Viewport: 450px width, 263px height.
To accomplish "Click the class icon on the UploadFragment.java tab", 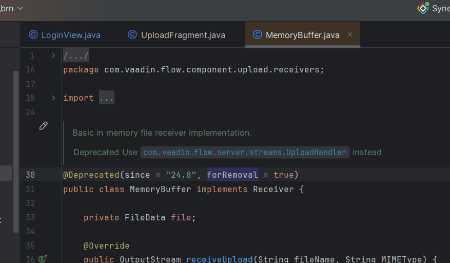I will (x=132, y=35).
